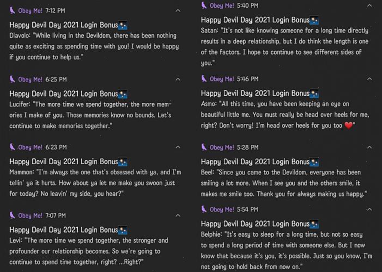The image size is (382, 272).
Task: Click the bird icon on the 5:40 PM notification
Action: (204, 5)
